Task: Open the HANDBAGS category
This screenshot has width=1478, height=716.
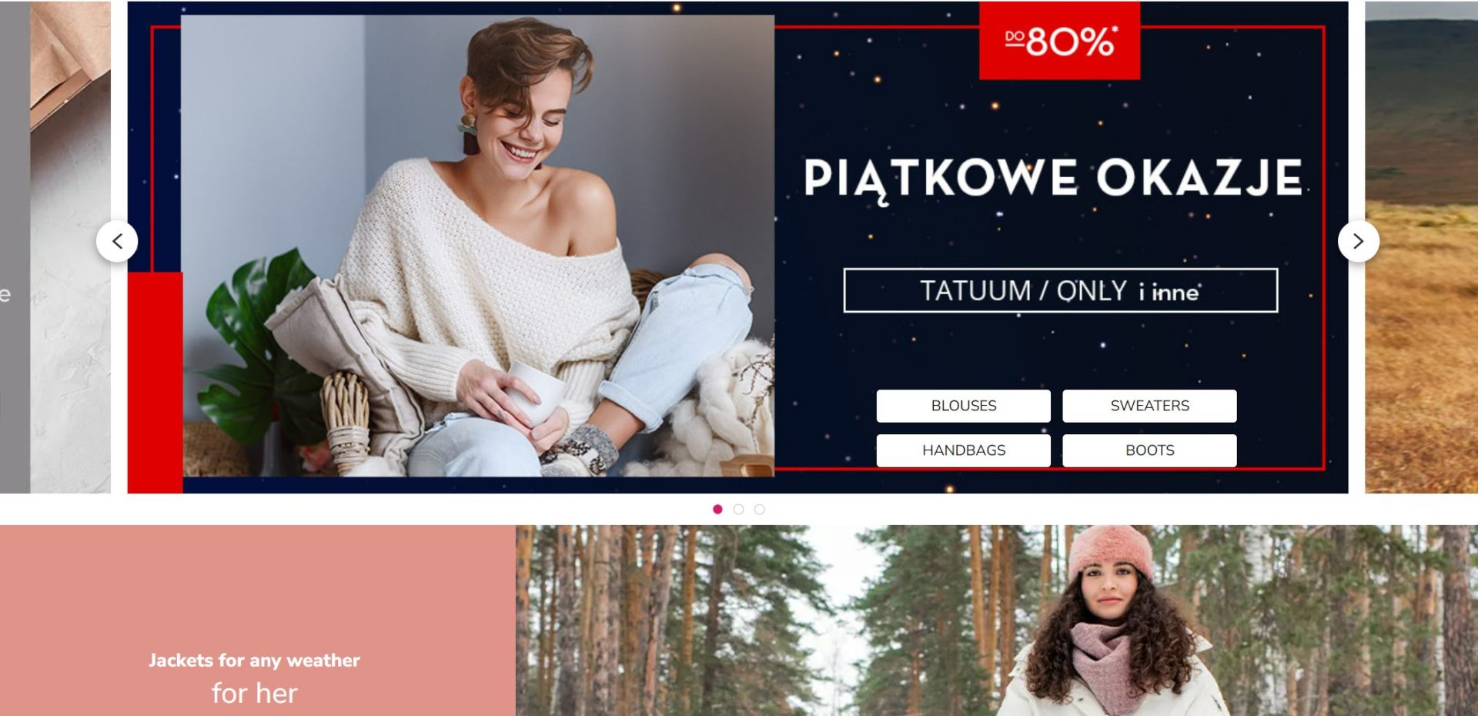Action: pyautogui.click(x=963, y=450)
